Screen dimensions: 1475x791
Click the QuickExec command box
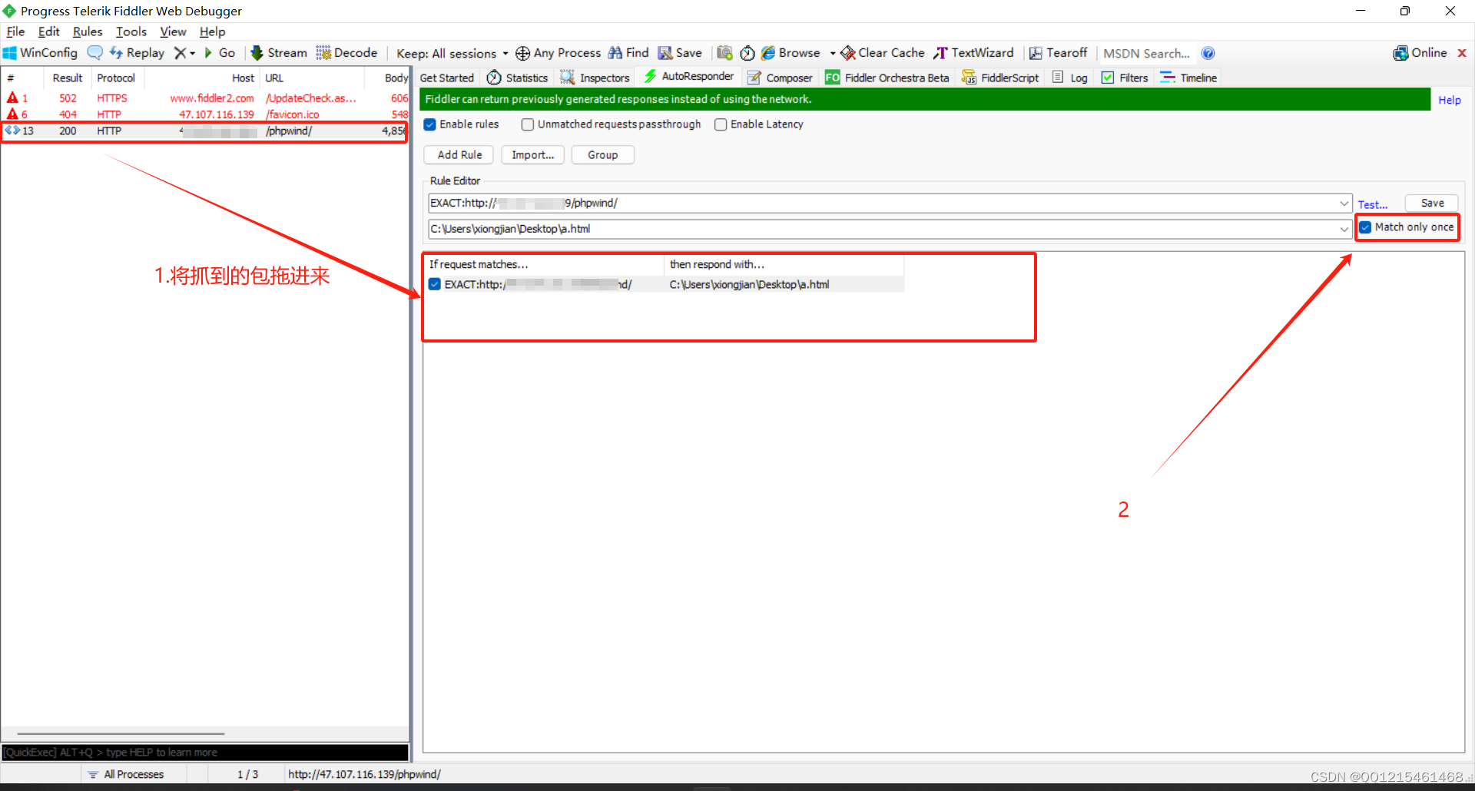pyautogui.click(x=205, y=753)
